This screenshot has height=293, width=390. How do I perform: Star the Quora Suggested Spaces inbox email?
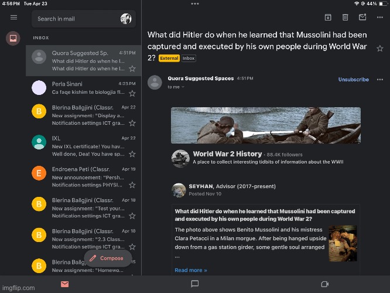coord(132,69)
